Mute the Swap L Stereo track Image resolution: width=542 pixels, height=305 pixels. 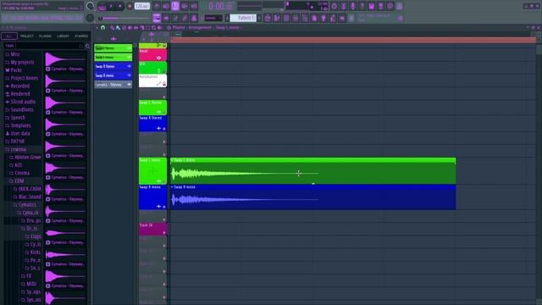[164, 112]
